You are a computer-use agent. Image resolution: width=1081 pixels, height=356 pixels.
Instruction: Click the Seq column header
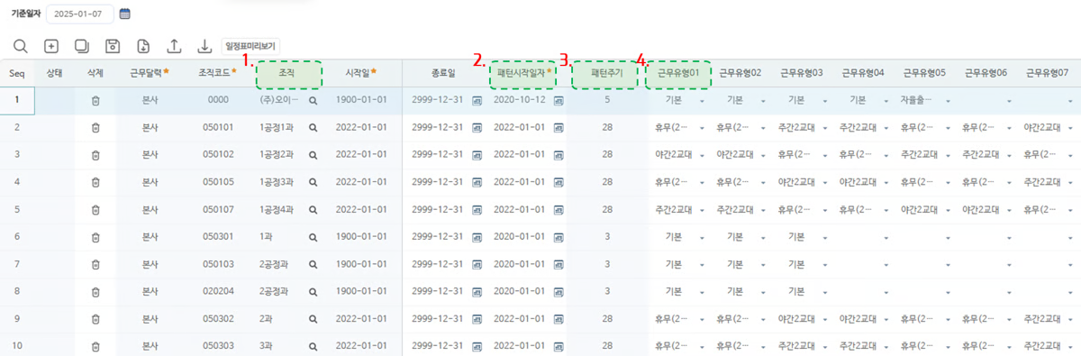coord(17,72)
